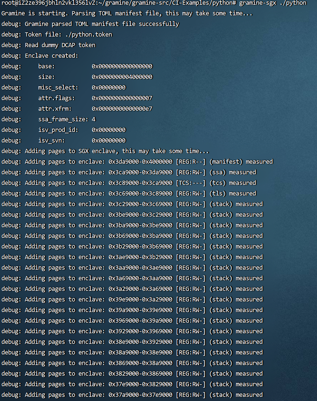Click the attr.xfrm value 0x00000000000000e7
This screenshot has height=401, width=317.
click(122, 109)
